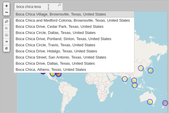169x113 pixels.
Task: Click the arrow-to-bar collapse icon in toolbar
Action: (6, 42)
